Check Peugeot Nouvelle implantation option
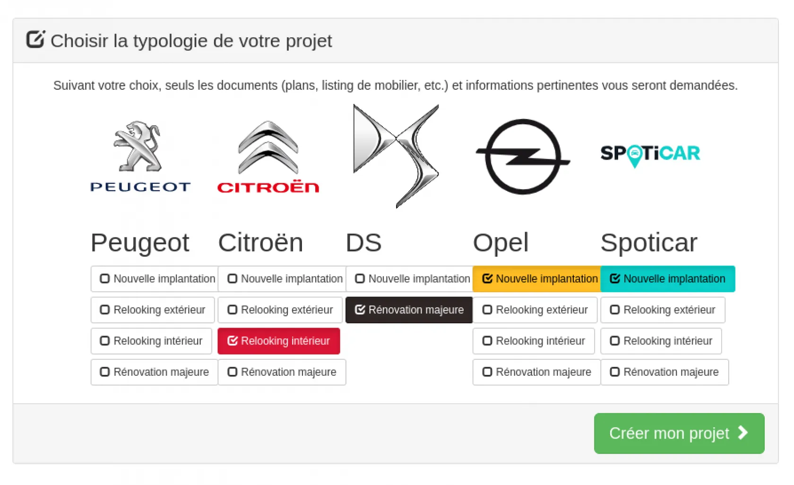Screen dimensions: 794x485 (155, 279)
